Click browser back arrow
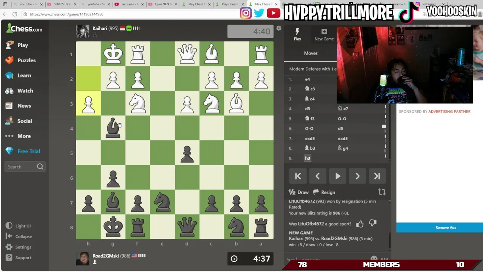 pyautogui.click(x=5, y=14)
